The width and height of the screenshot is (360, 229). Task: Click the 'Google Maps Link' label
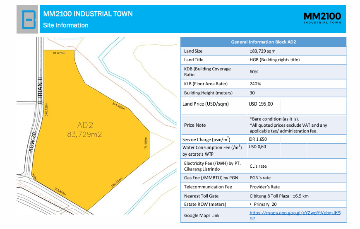point(202,215)
